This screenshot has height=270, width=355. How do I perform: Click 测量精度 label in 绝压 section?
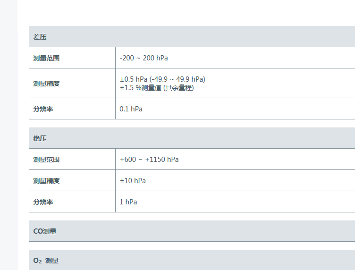click(x=46, y=181)
